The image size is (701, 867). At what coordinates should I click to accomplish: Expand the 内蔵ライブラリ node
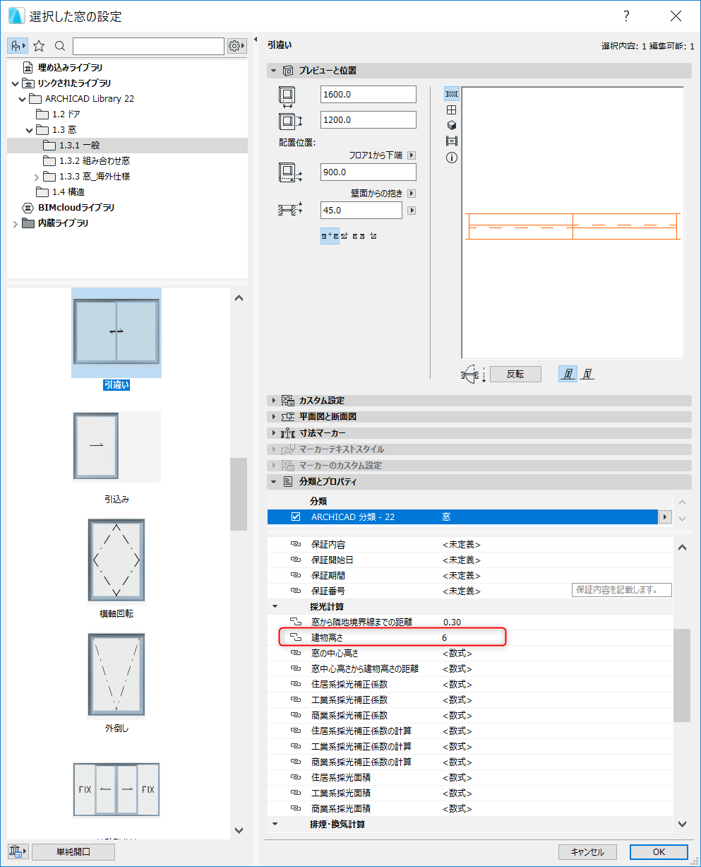click(x=16, y=223)
